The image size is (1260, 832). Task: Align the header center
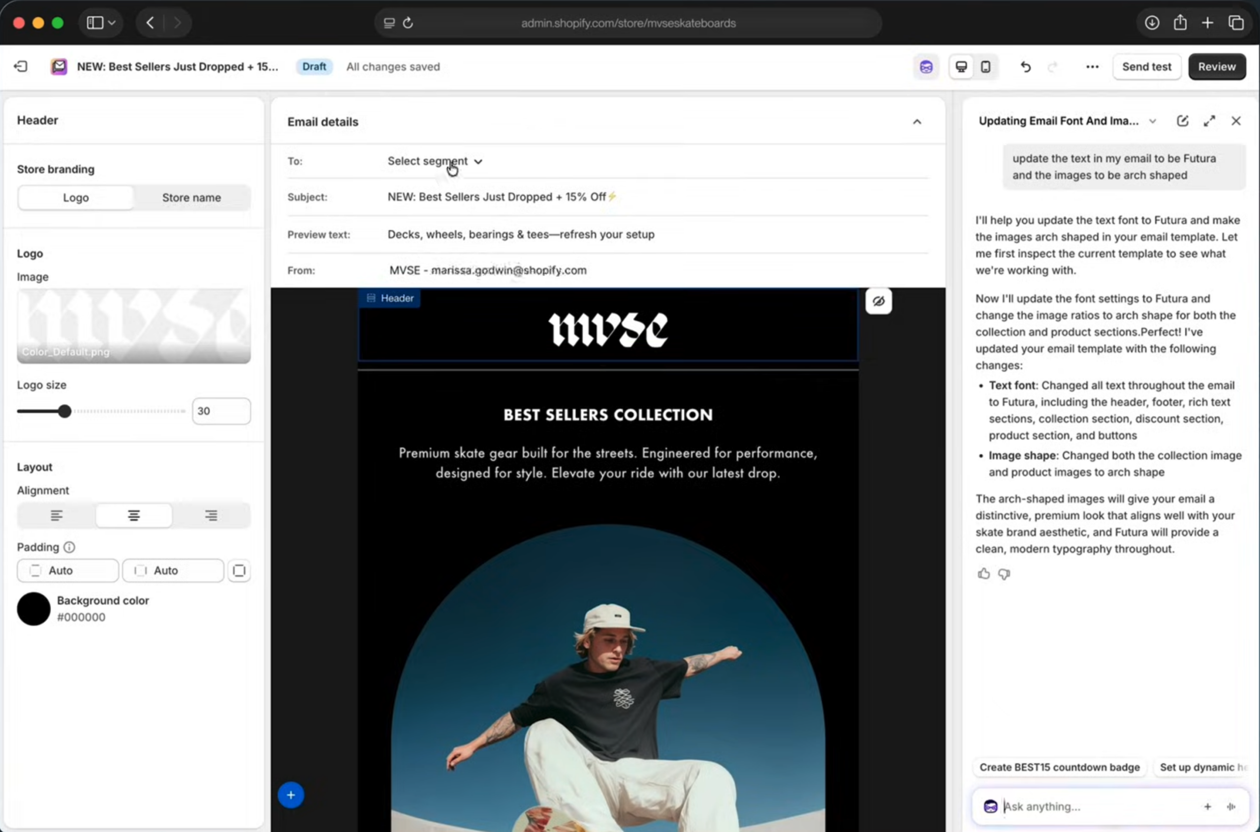coord(134,515)
